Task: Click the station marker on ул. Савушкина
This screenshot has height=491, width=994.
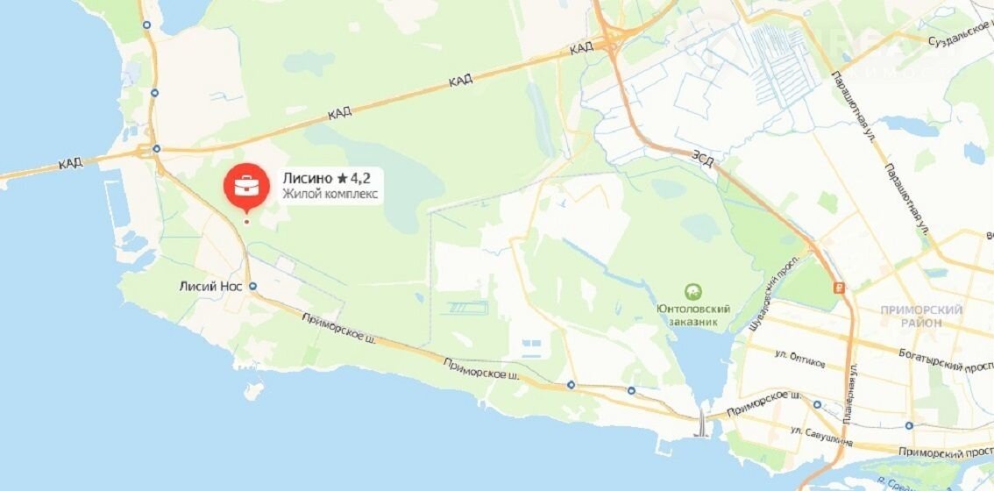Action: pos(909,425)
